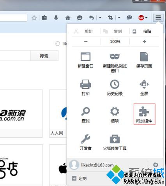166x186 pixels.
Task: Click the 搜索 search button
Action: (44, 56)
